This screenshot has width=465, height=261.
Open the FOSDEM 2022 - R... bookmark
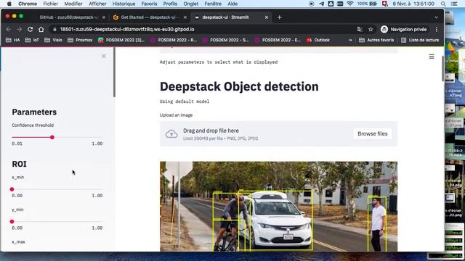[174, 40]
